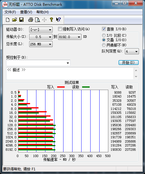Click the 传输速率 - MB / 秒 axis label
Screen dimensions: 145x174
(60, 159)
